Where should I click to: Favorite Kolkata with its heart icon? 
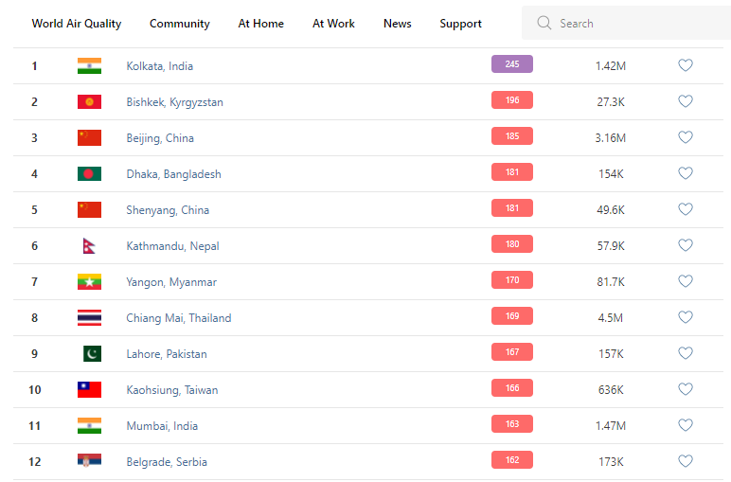point(686,65)
